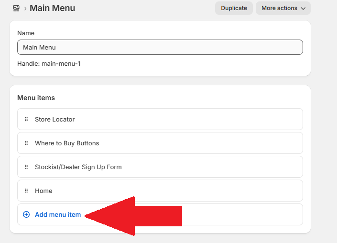Image resolution: width=337 pixels, height=243 pixels.
Task: Focus the Name text field
Action: 160,47
